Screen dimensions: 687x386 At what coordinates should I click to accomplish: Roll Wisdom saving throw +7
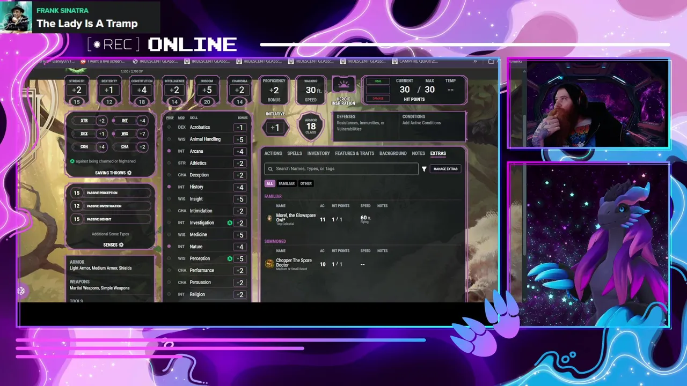pyautogui.click(x=142, y=133)
